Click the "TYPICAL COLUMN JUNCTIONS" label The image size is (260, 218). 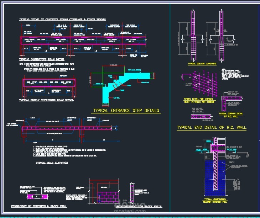point(202,64)
